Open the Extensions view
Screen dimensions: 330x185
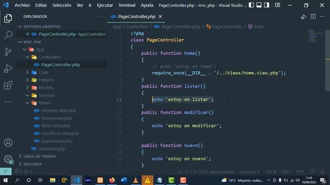8,85
